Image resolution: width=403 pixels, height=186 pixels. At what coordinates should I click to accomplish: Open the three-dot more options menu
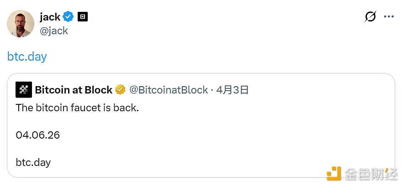(x=388, y=17)
